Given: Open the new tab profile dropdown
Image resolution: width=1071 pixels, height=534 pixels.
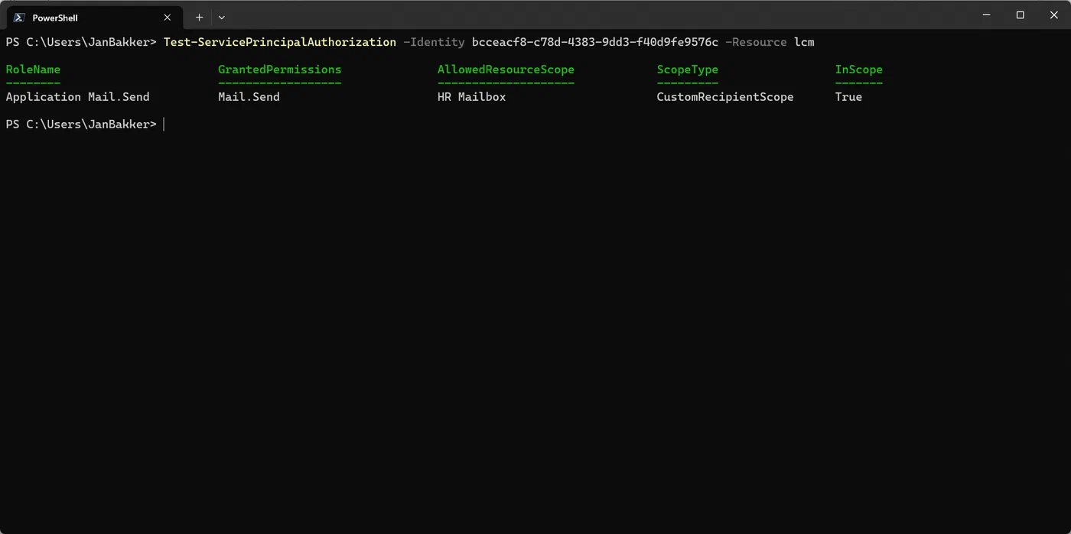Looking at the screenshot, I should point(222,17).
